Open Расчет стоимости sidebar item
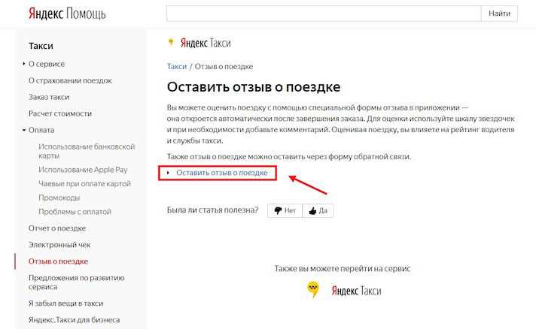 click(x=60, y=113)
